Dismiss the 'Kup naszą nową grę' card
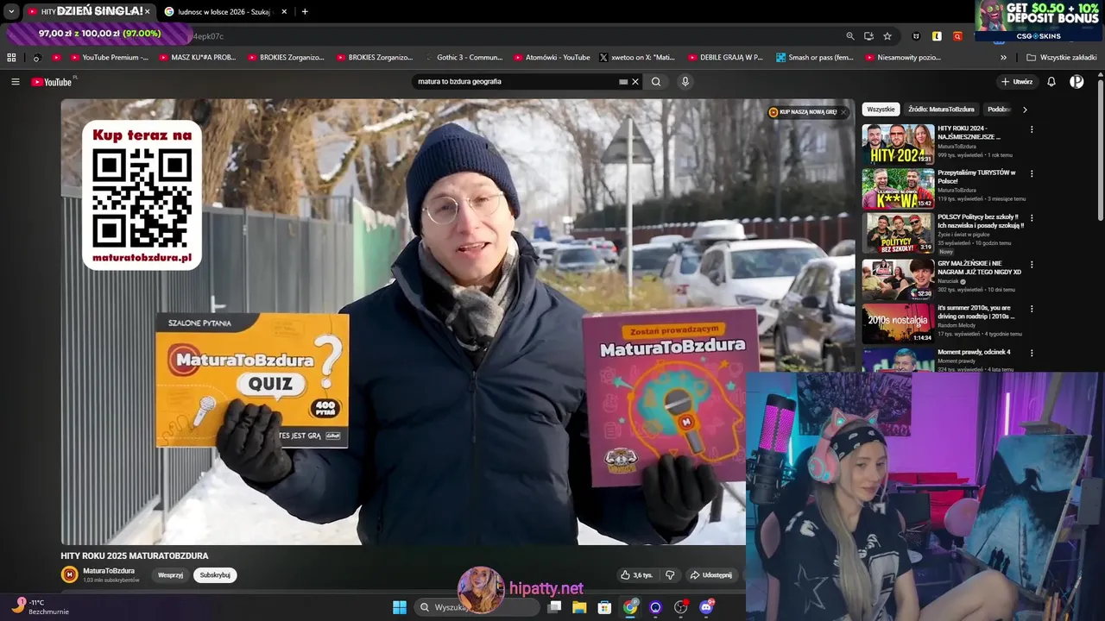 [843, 112]
